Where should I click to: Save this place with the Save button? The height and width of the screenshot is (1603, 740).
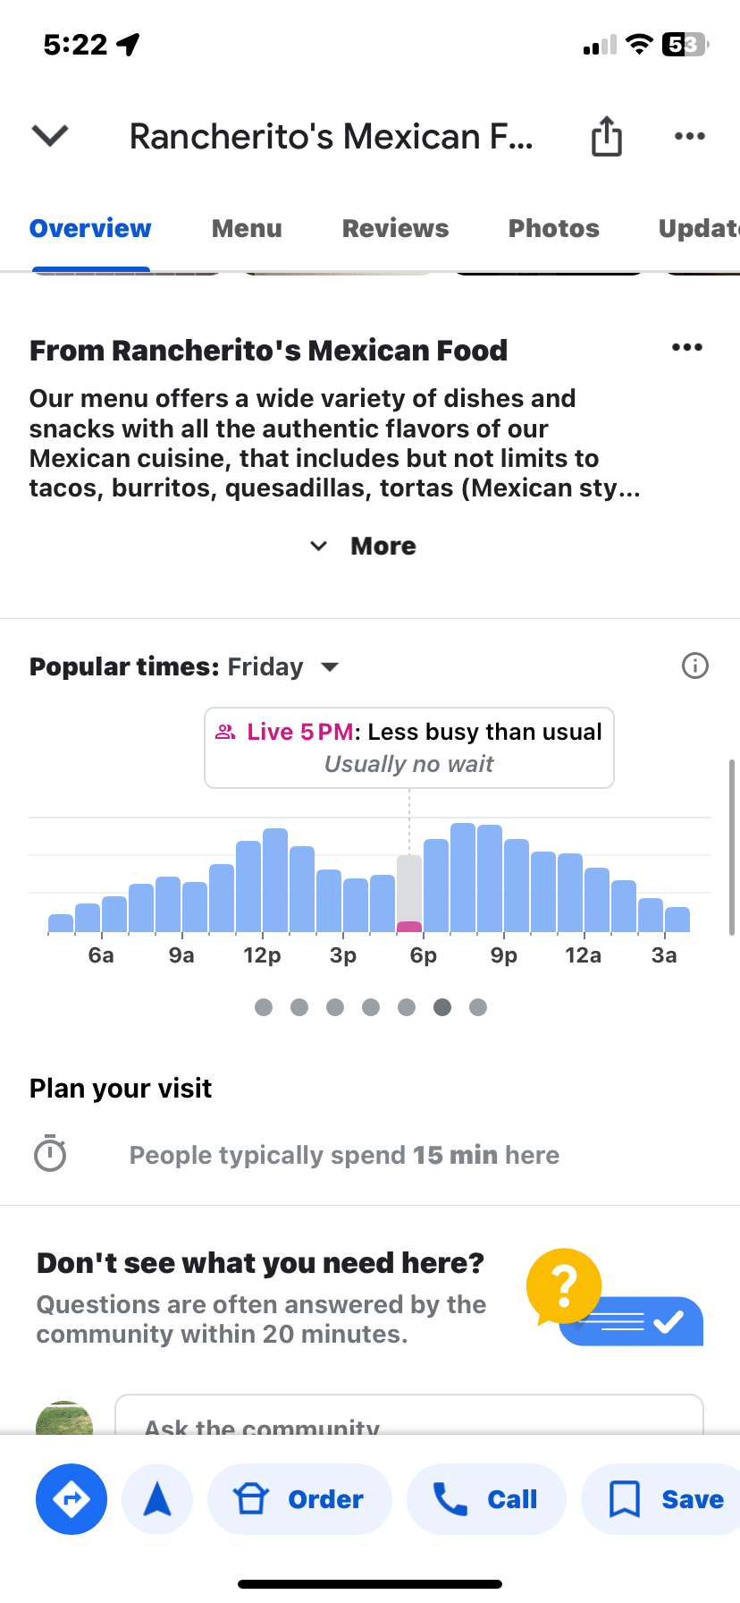pyautogui.click(x=665, y=1499)
